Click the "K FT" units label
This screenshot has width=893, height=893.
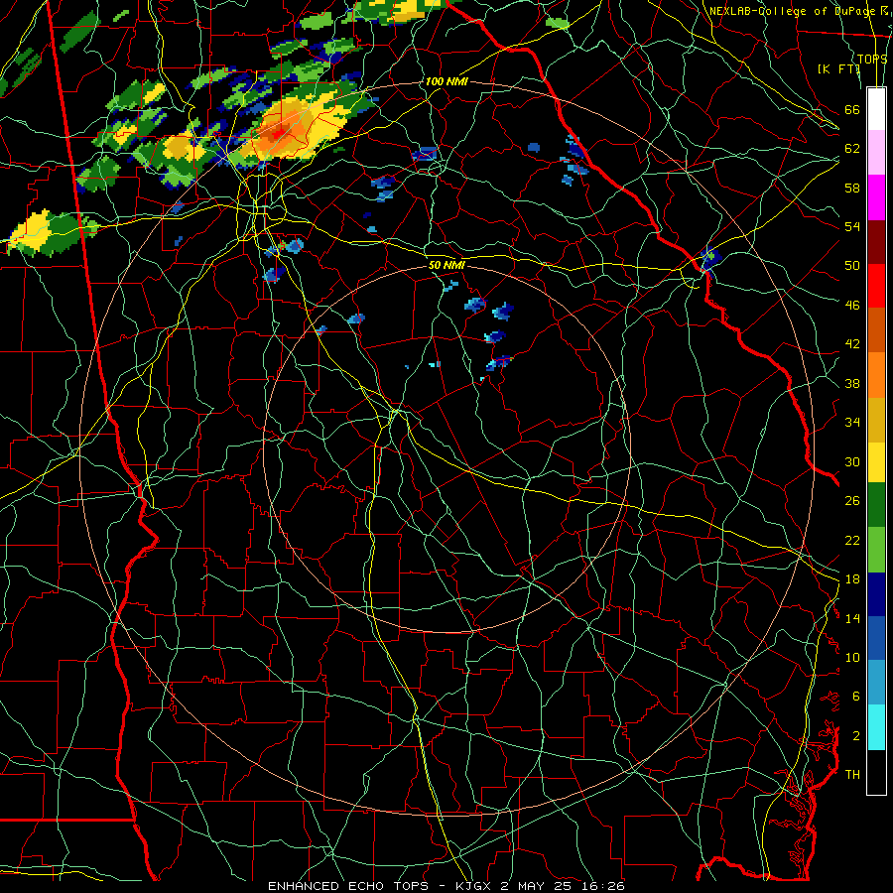(838, 68)
